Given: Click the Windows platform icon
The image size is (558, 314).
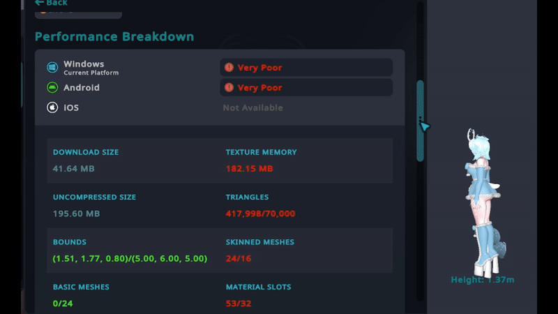Looking at the screenshot, I should click(x=52, y=68).
